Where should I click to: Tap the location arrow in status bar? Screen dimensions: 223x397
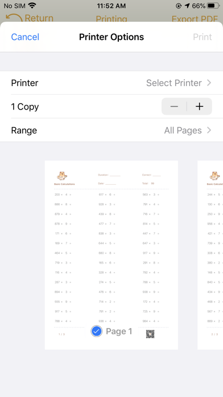click(187, 6)
